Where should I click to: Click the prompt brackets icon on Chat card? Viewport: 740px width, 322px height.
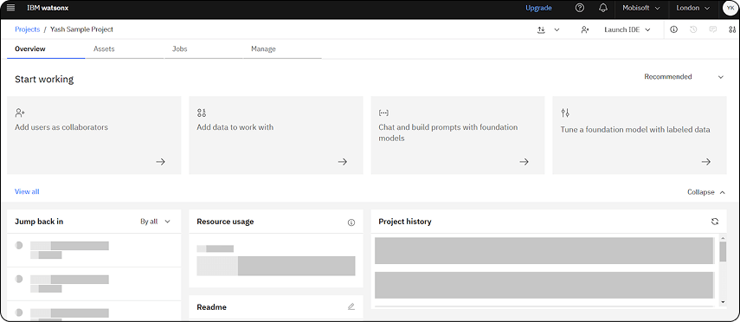(x=383, y=113)
